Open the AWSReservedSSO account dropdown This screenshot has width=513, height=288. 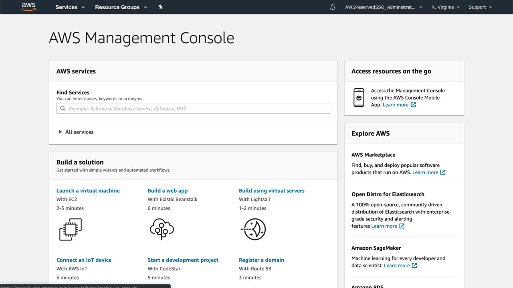(x=384, y=7)
